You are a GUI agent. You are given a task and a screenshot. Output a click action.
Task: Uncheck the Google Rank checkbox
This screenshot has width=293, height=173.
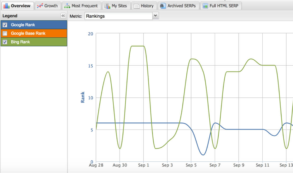click(5, 25)
